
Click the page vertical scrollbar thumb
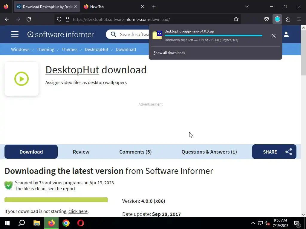[303, 52]
